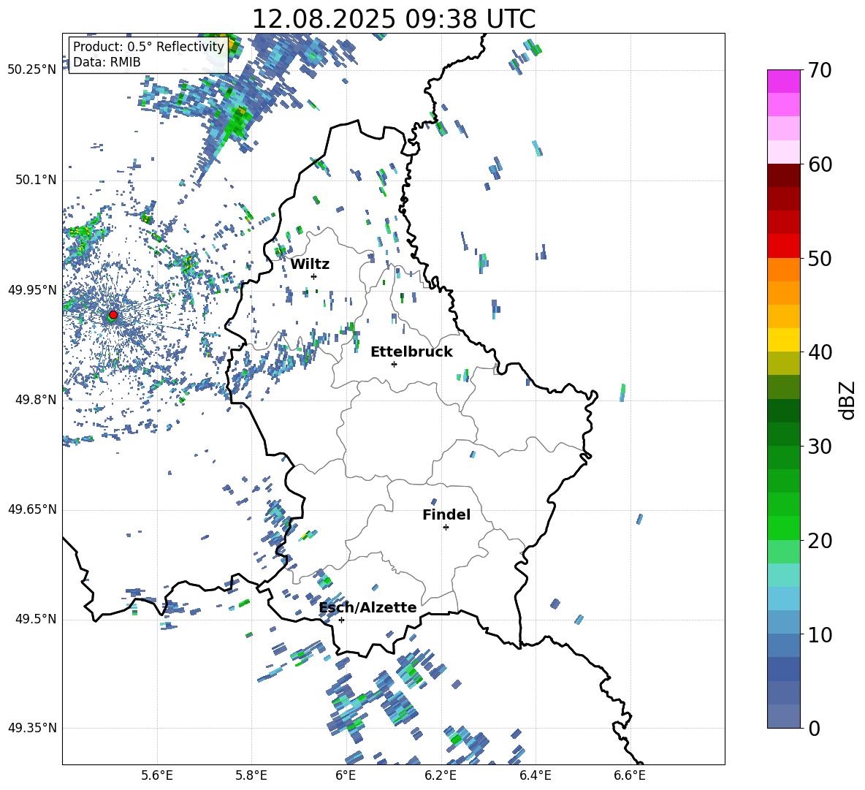The image size is (865, 790).
Task: Click the 49.35°N latitude label
Action: (32, 728)
